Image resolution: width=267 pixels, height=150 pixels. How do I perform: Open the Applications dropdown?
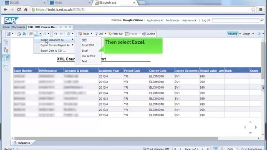tap(155, 20)
